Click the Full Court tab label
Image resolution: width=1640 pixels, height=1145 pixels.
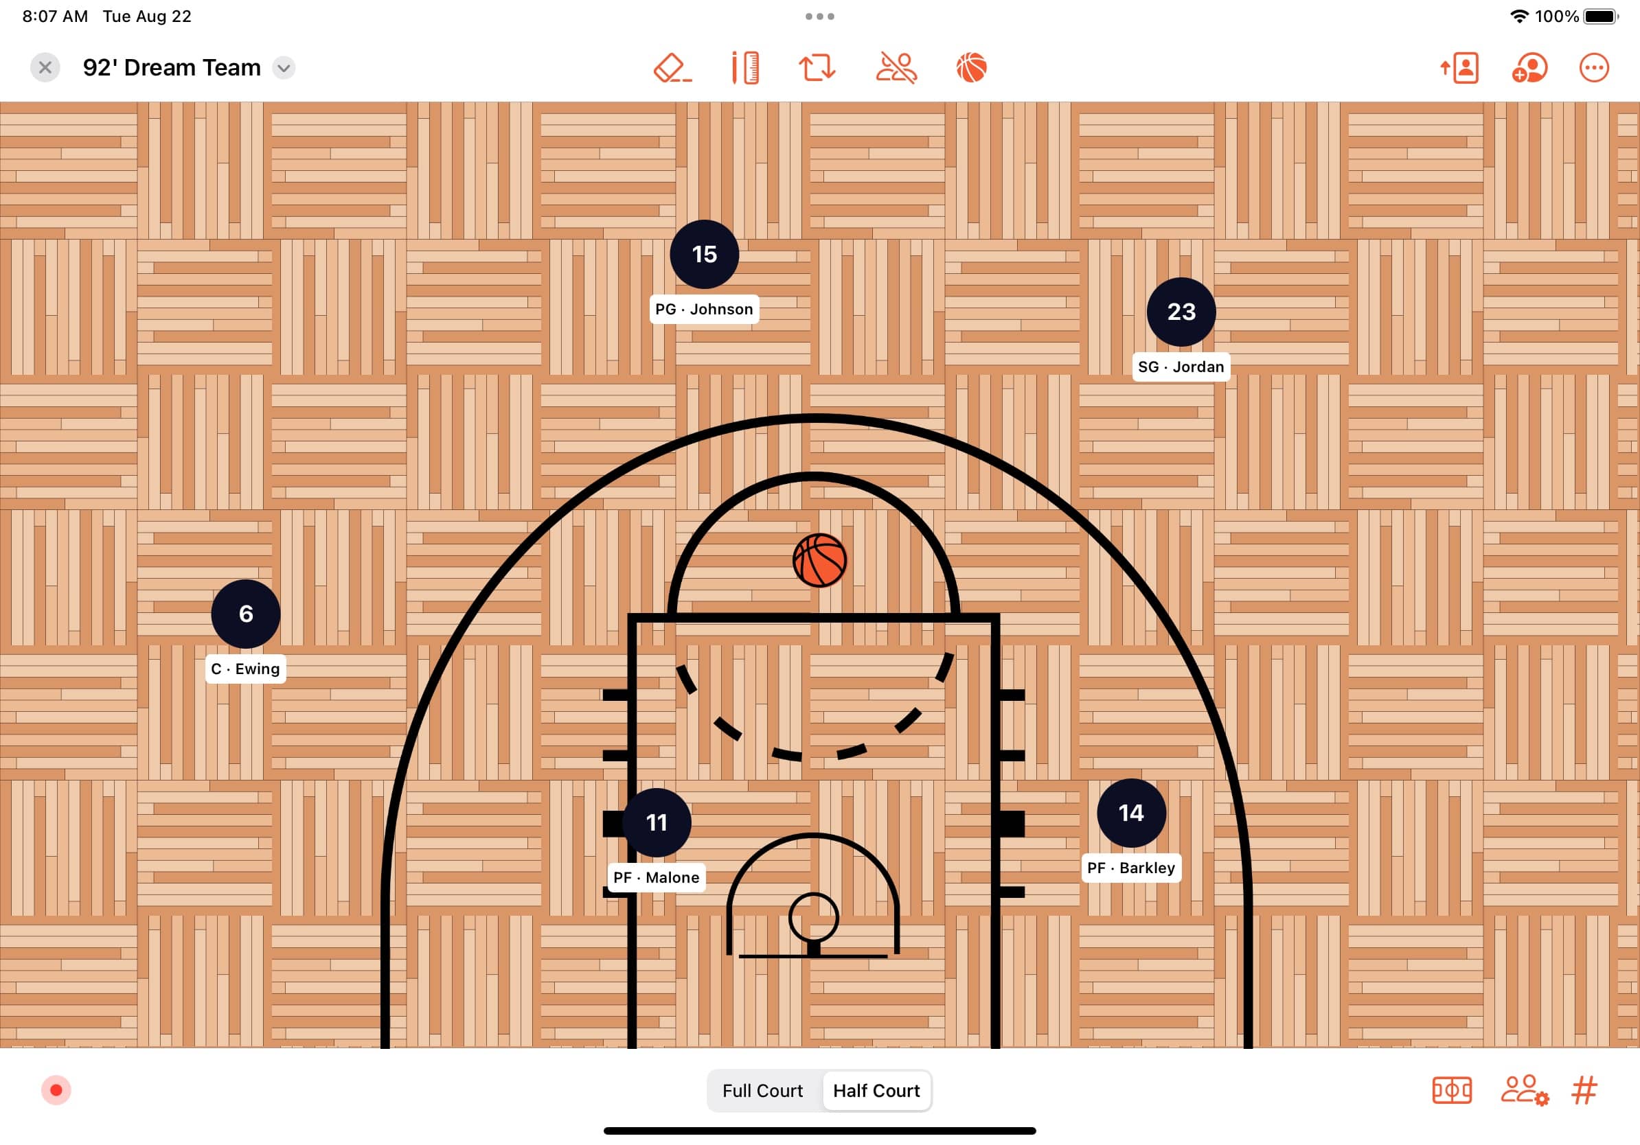[x=762, y=1090]
